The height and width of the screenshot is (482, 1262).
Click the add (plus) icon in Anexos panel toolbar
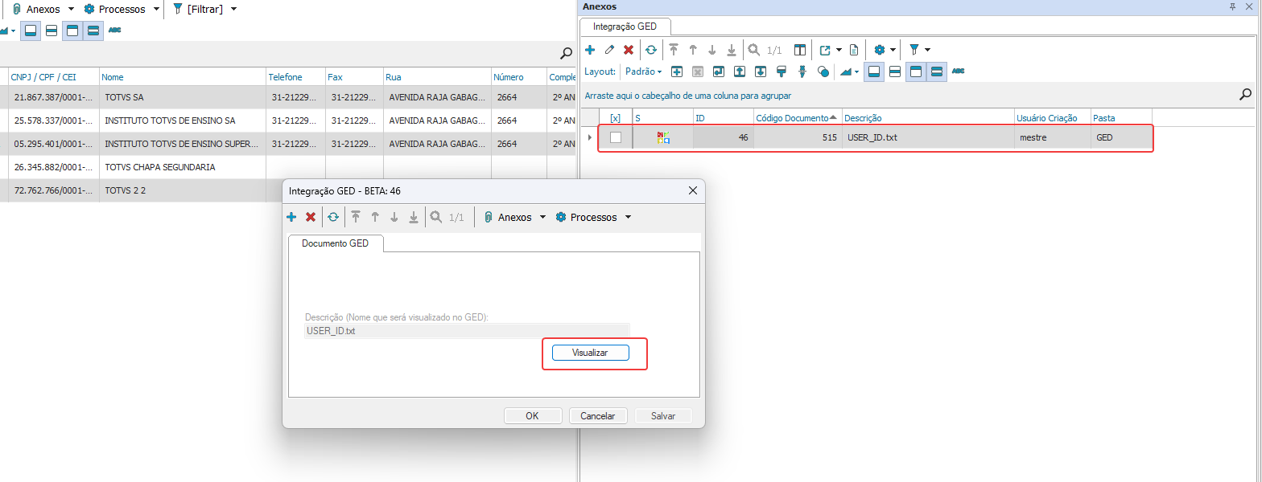click(x=590, y=50)
